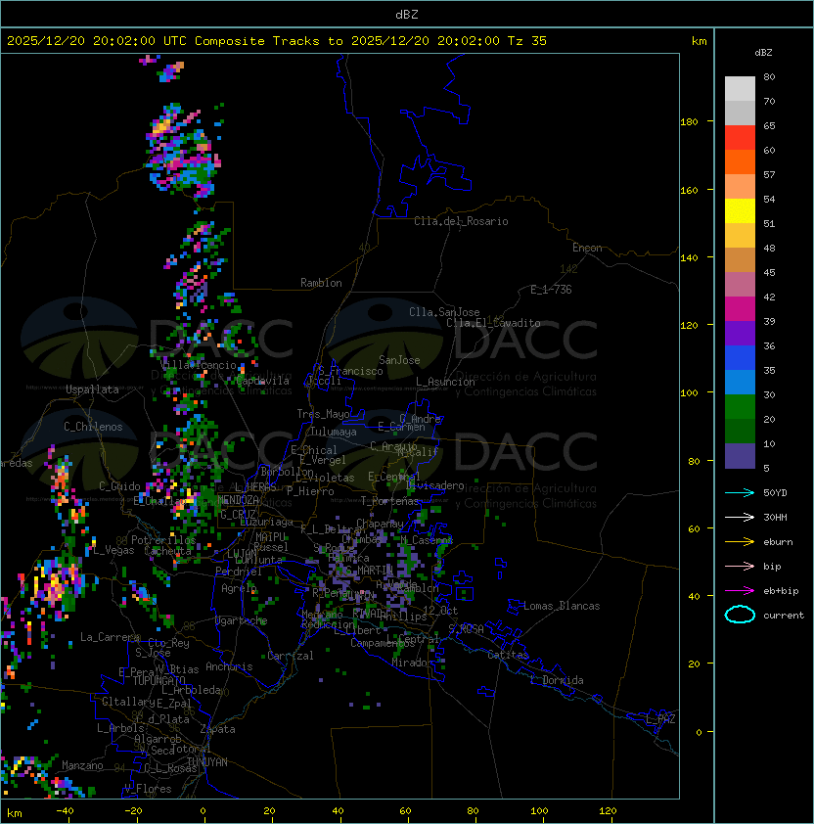Click the dBZ legend heading

click(763, 53)
